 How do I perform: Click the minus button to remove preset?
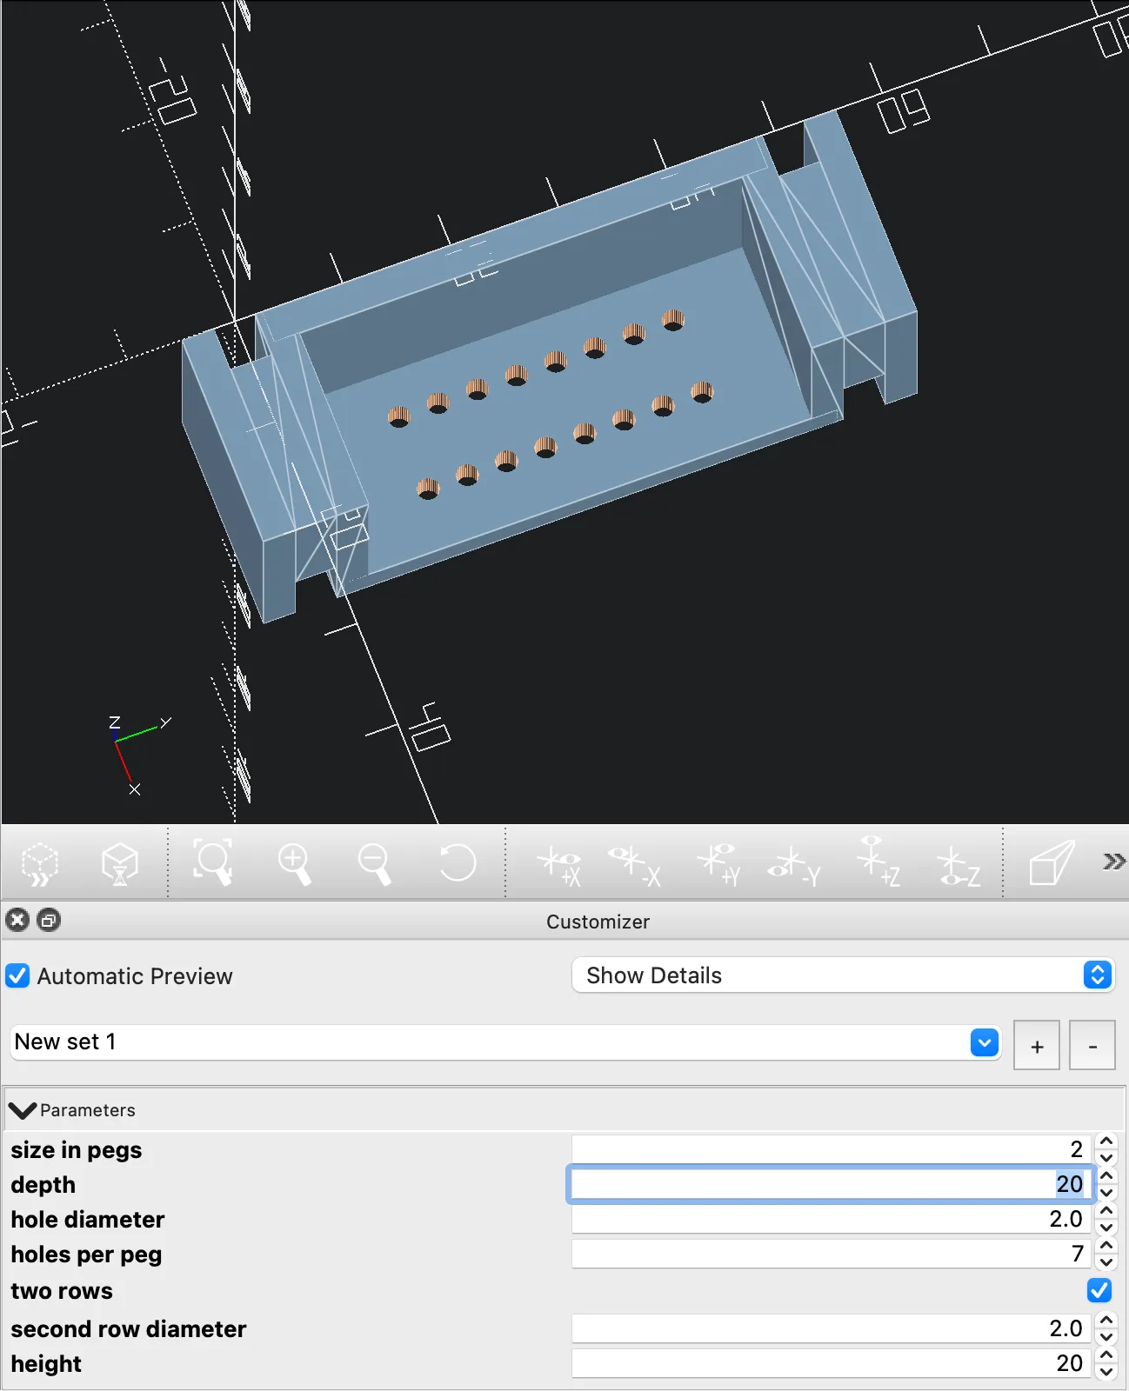coord(1092,1046)
